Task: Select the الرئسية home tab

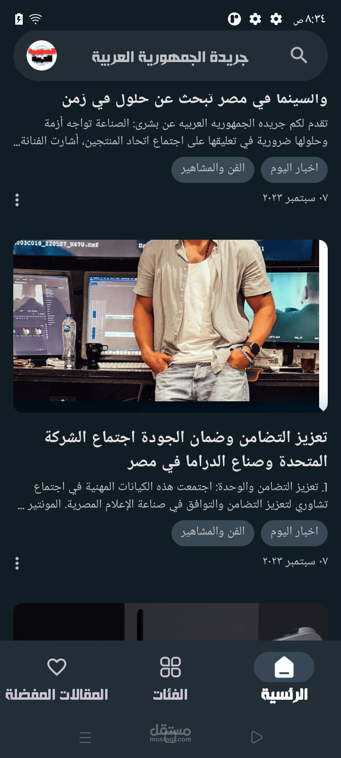Action: [284, 677]
